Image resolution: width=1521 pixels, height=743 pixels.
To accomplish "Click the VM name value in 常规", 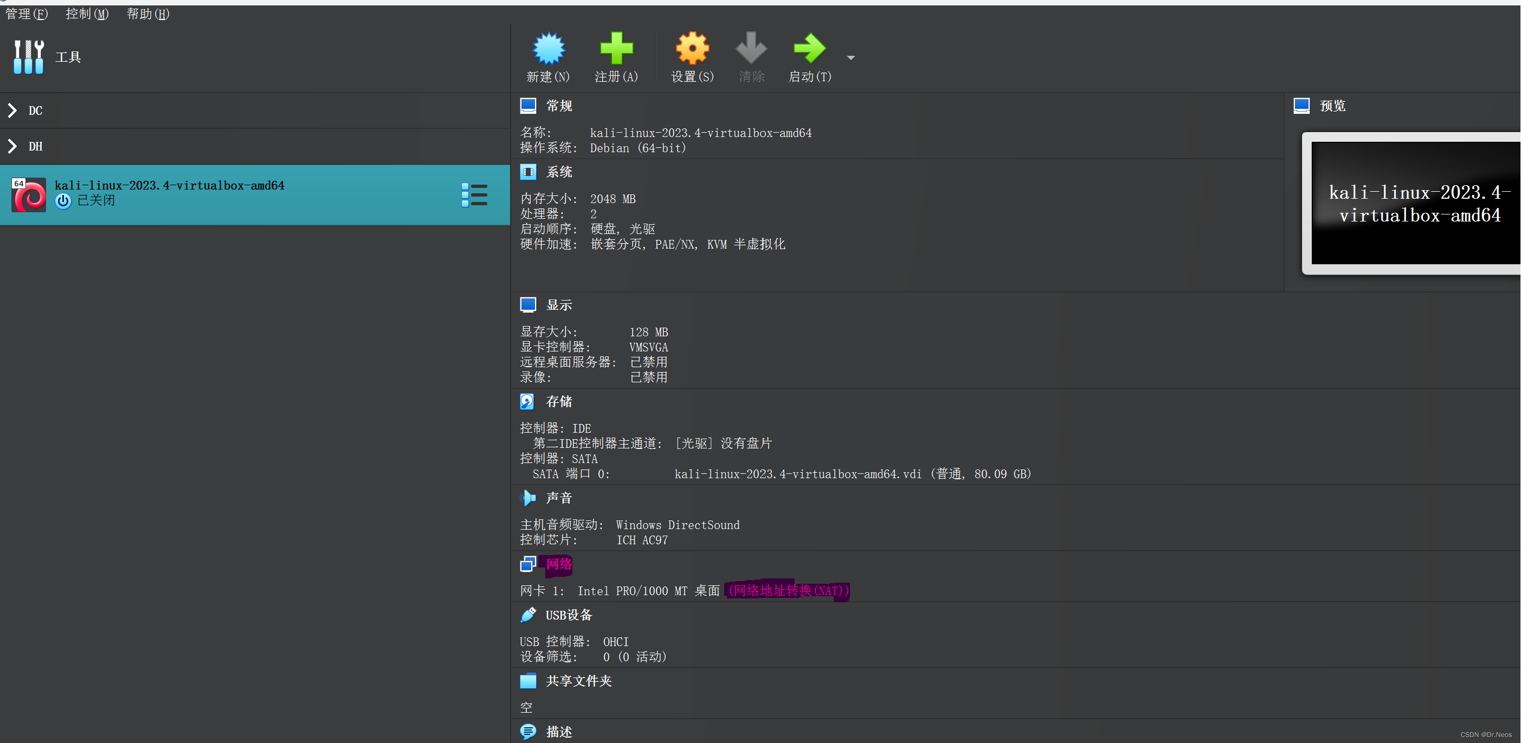I will (701, 133).
